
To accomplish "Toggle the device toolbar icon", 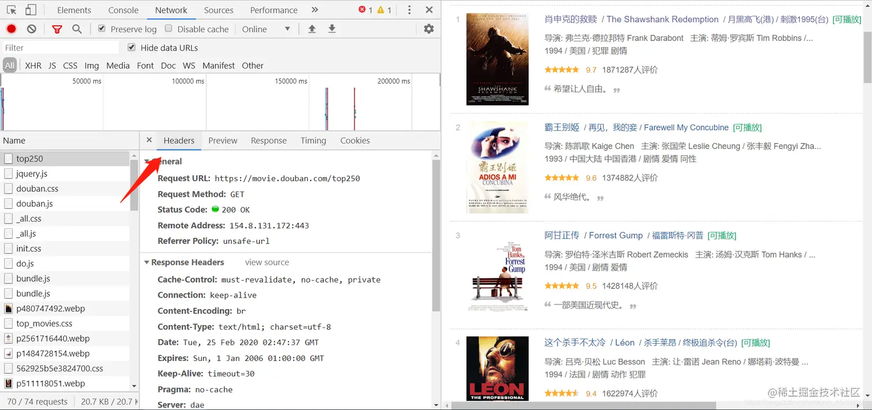I will pyautogui.click(x=31, y=10).
